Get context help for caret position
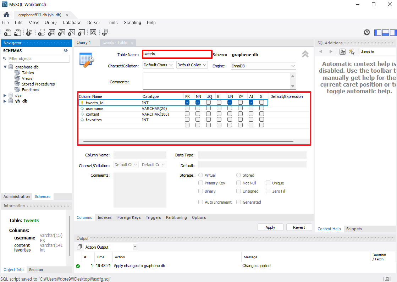Screen dimensions: 397x282 [343, 52]
